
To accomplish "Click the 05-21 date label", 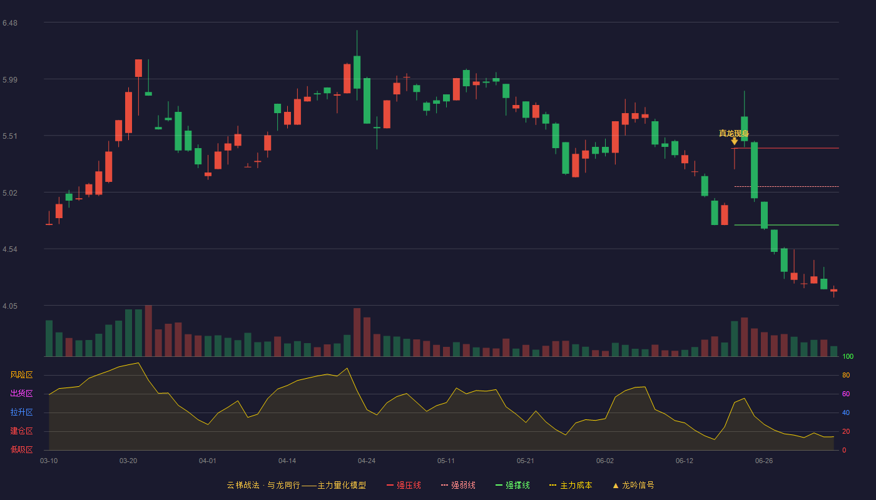I will (526, 461).
